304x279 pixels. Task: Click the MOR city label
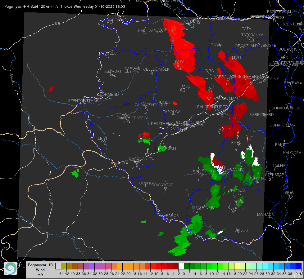pyautogui.click(x=236, y=57)
